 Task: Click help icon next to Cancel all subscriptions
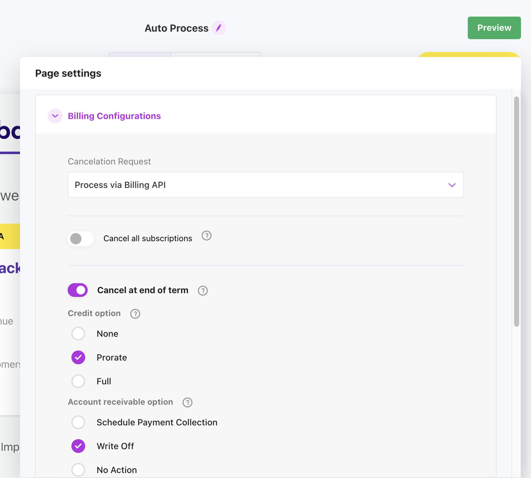tap(206, 236)
